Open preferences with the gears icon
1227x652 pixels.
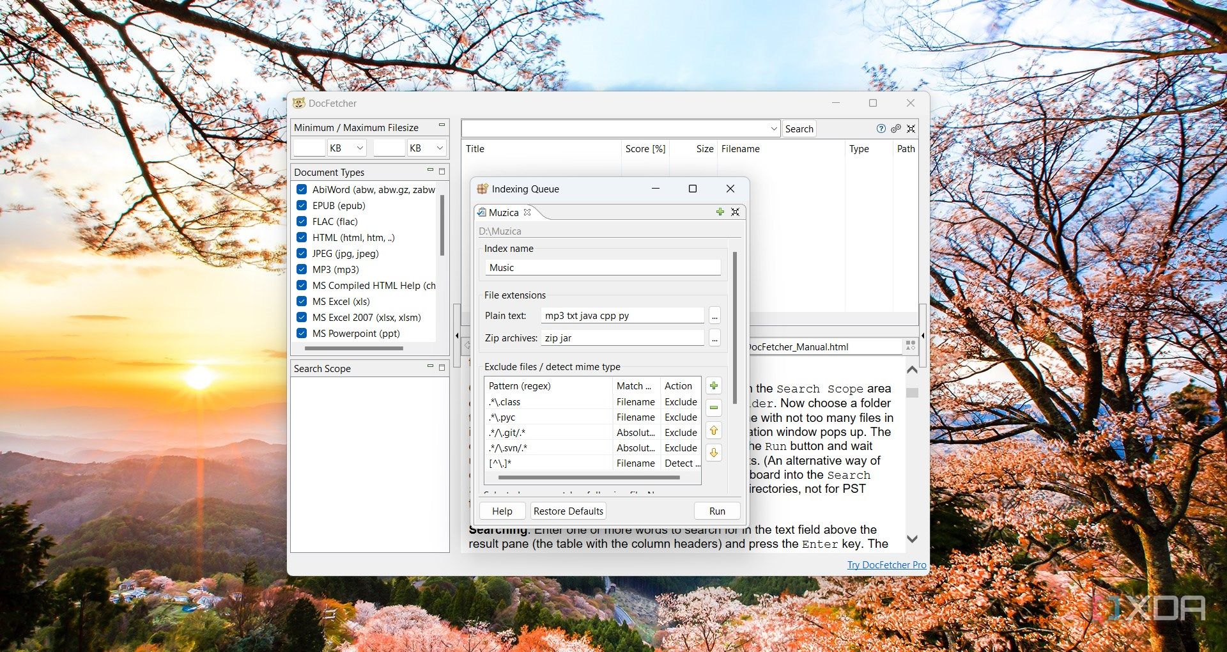tap(896, 128)
